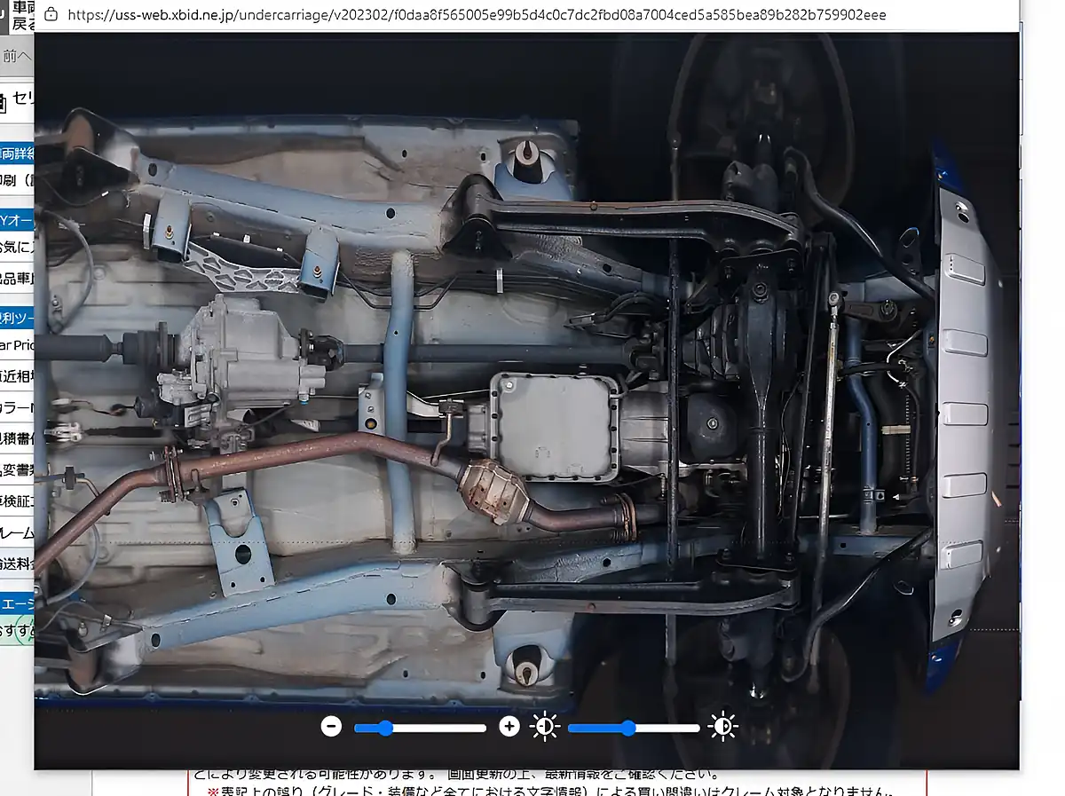Open the 印刷 print link in sidebar

(17, 180)
